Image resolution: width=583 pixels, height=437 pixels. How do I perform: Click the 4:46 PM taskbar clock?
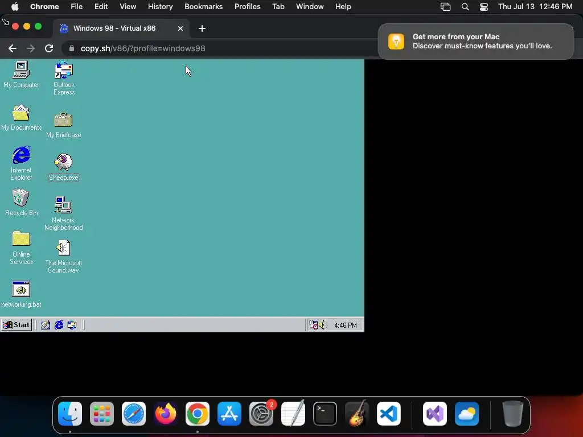click(x=346, y=325)
